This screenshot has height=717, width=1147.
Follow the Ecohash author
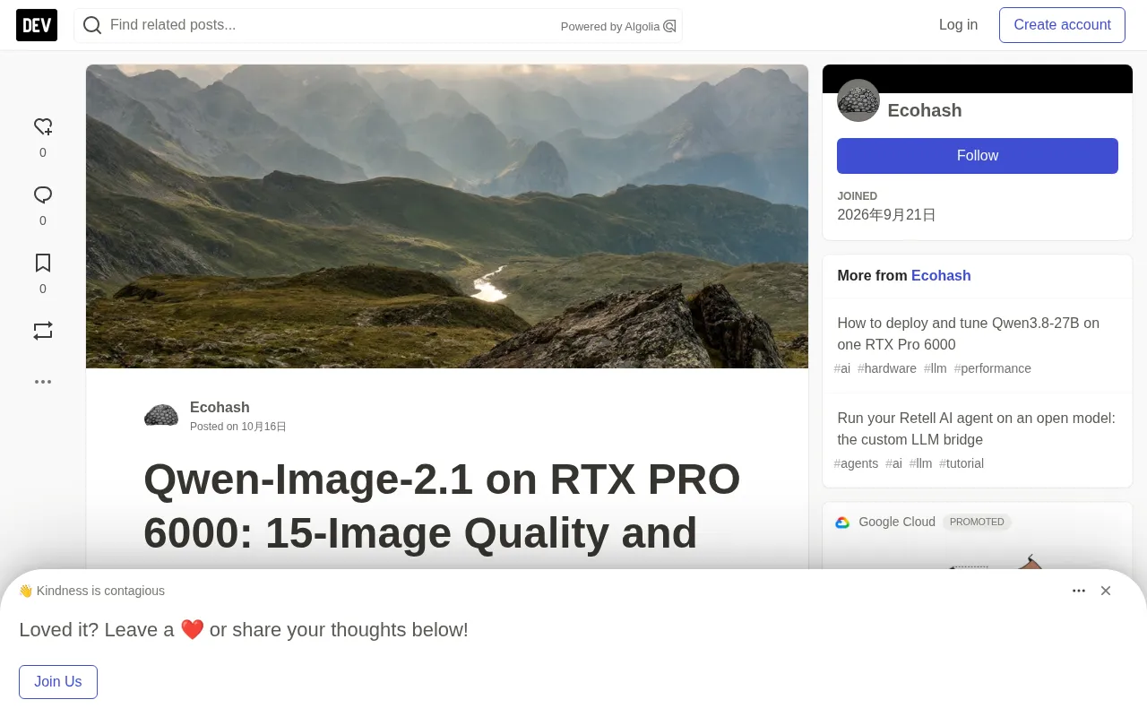pos(978,156)
